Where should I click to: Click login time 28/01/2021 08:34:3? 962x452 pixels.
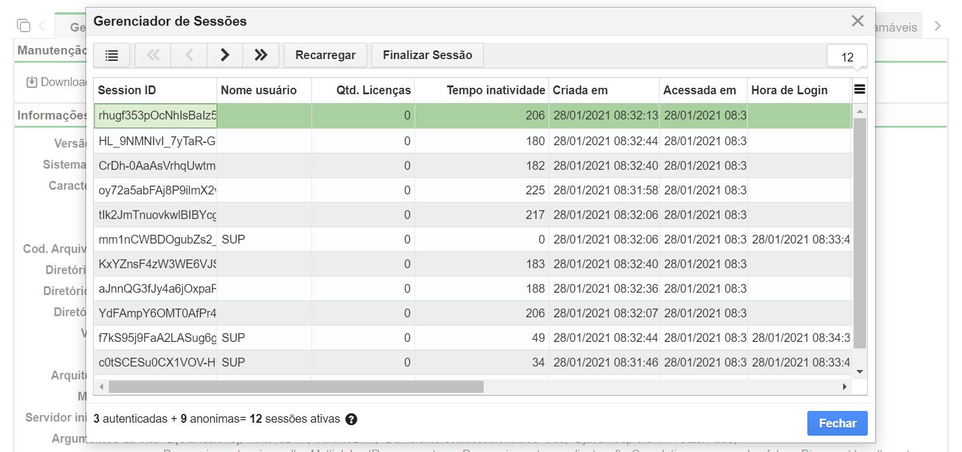(x=801, y=338)
